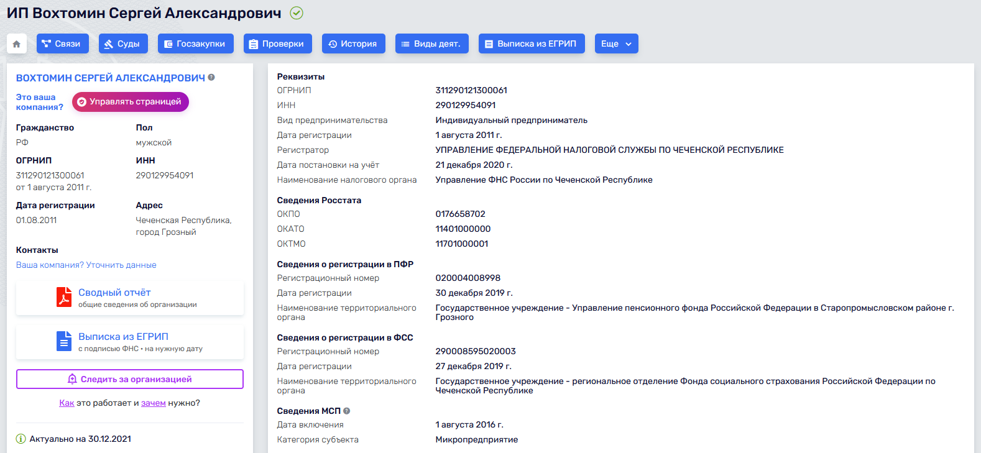Open the 'зачем' link

[x=154, y=403]
